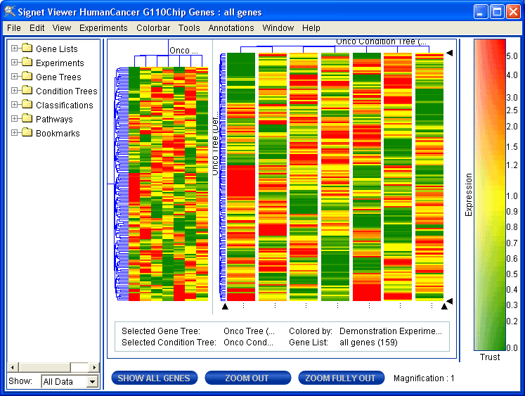Click the Bookmarks folder icon
The height and width of the screenshot is (396, 525).
point(27,133)
